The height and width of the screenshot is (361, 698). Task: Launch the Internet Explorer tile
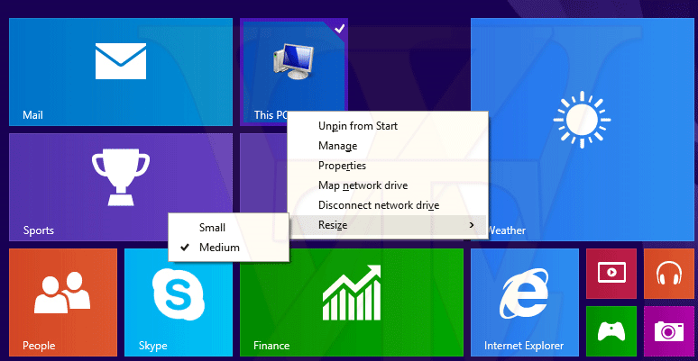click(525, 302)
